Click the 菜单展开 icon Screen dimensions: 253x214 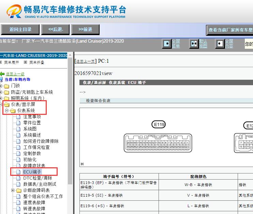(x=1, y=62)
